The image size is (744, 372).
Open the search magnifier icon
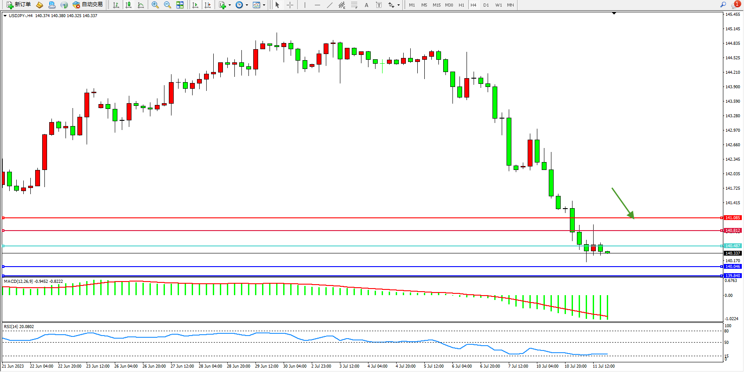(723, 5)
